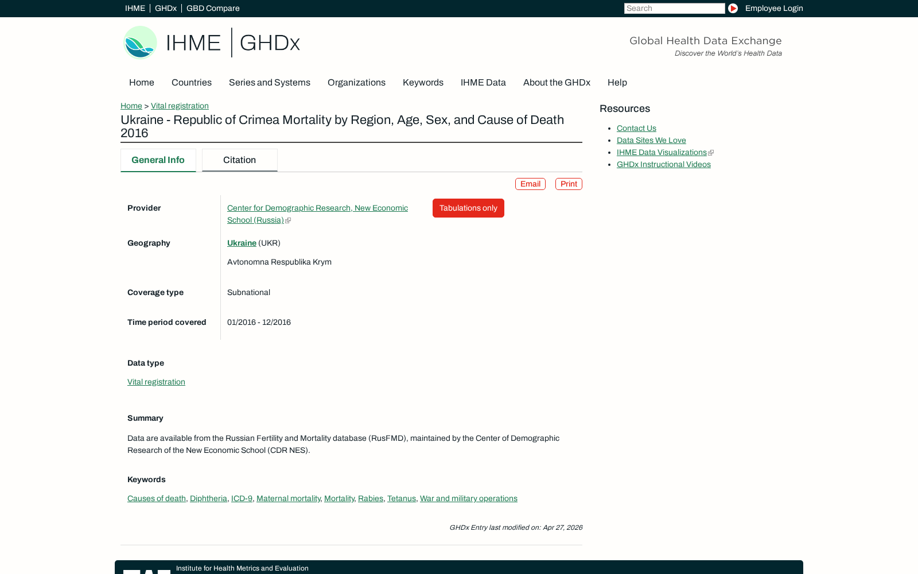Open Contact Us in Resources
This screenshot has height=574, width=918.
click(x=636, y=128)
